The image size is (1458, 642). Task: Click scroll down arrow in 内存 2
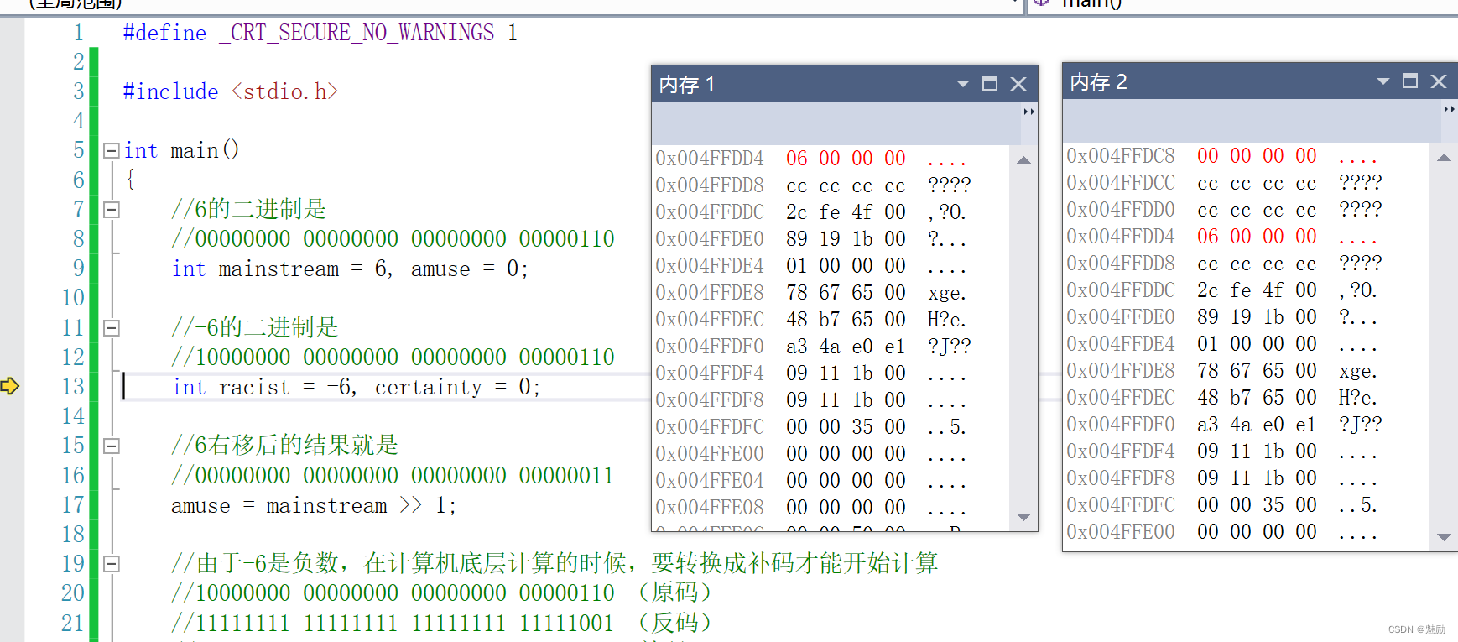(1444, 537)
